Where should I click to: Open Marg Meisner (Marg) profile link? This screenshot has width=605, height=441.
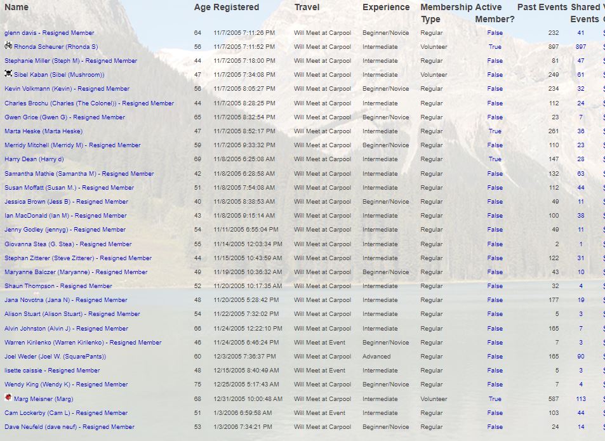coord(44,399)
